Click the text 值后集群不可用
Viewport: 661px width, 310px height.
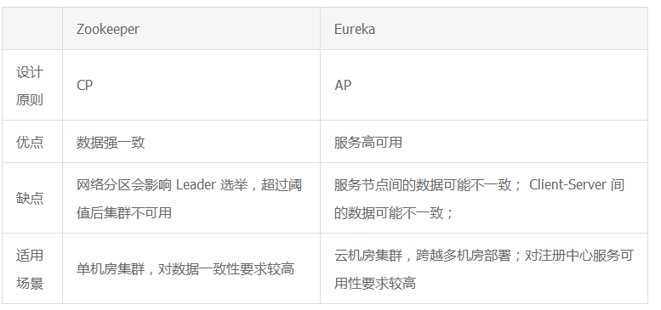pos(124,213)
